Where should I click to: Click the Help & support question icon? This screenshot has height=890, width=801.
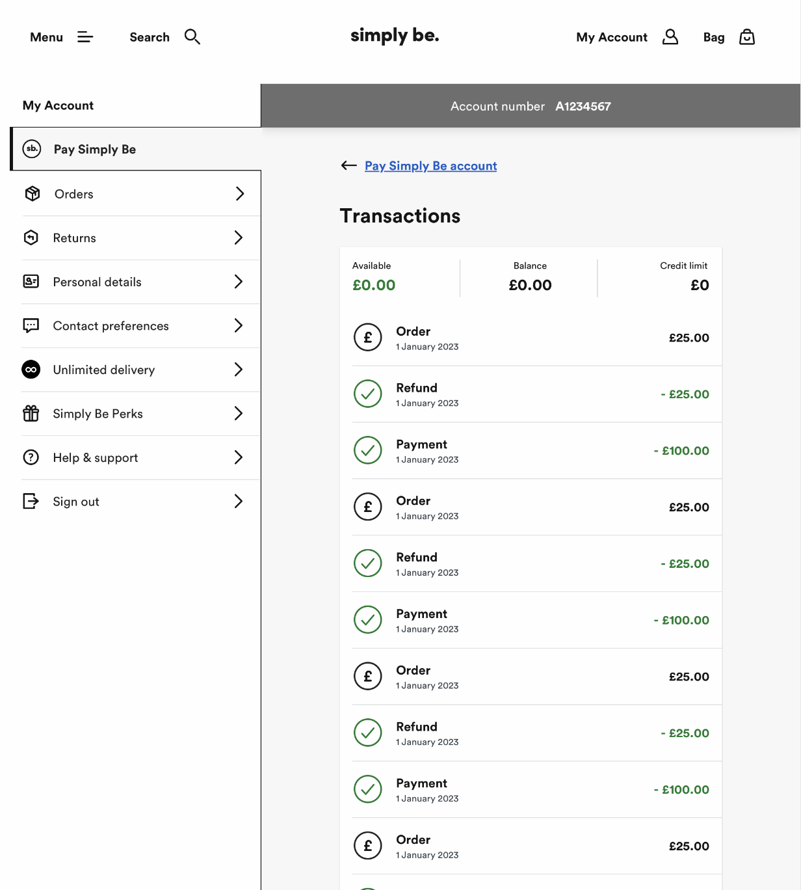click(31, 457)
